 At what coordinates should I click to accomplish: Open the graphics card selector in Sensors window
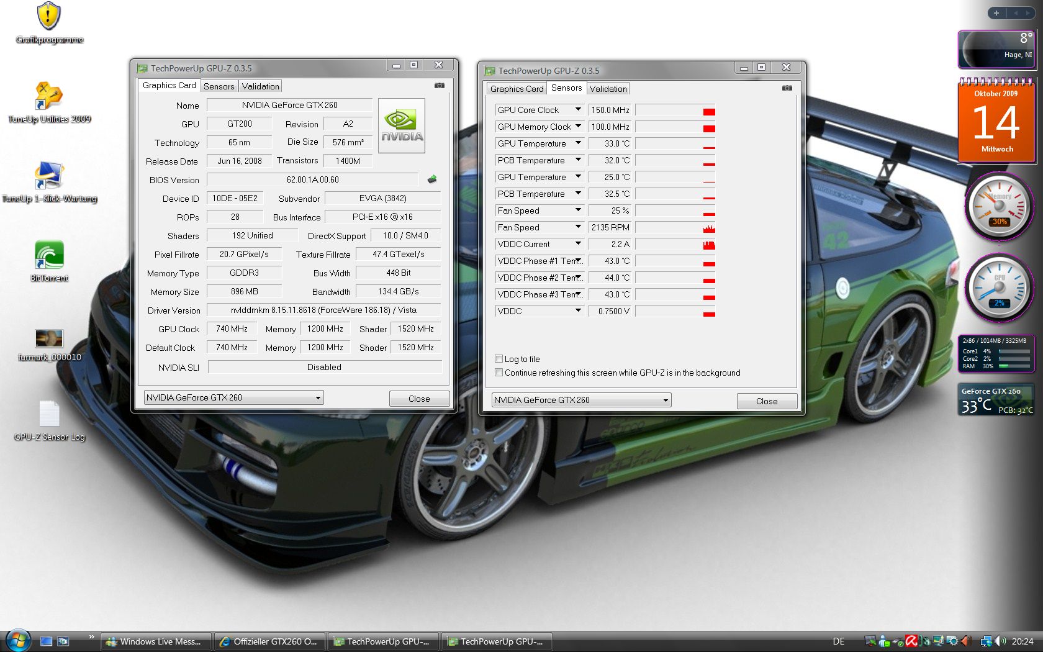[x=582, y=400]
